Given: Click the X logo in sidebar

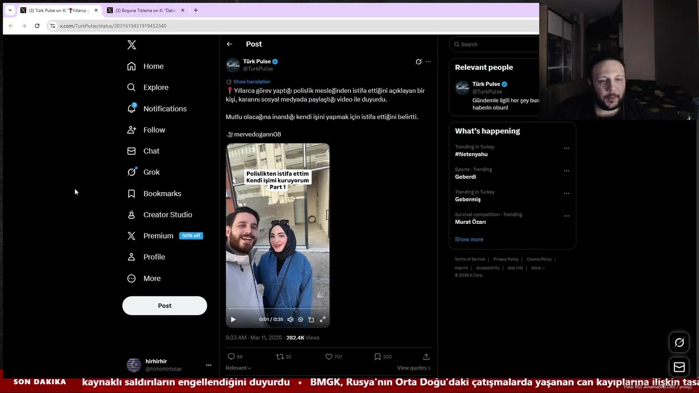Looking at the screenshot, I should coord(132,45).
